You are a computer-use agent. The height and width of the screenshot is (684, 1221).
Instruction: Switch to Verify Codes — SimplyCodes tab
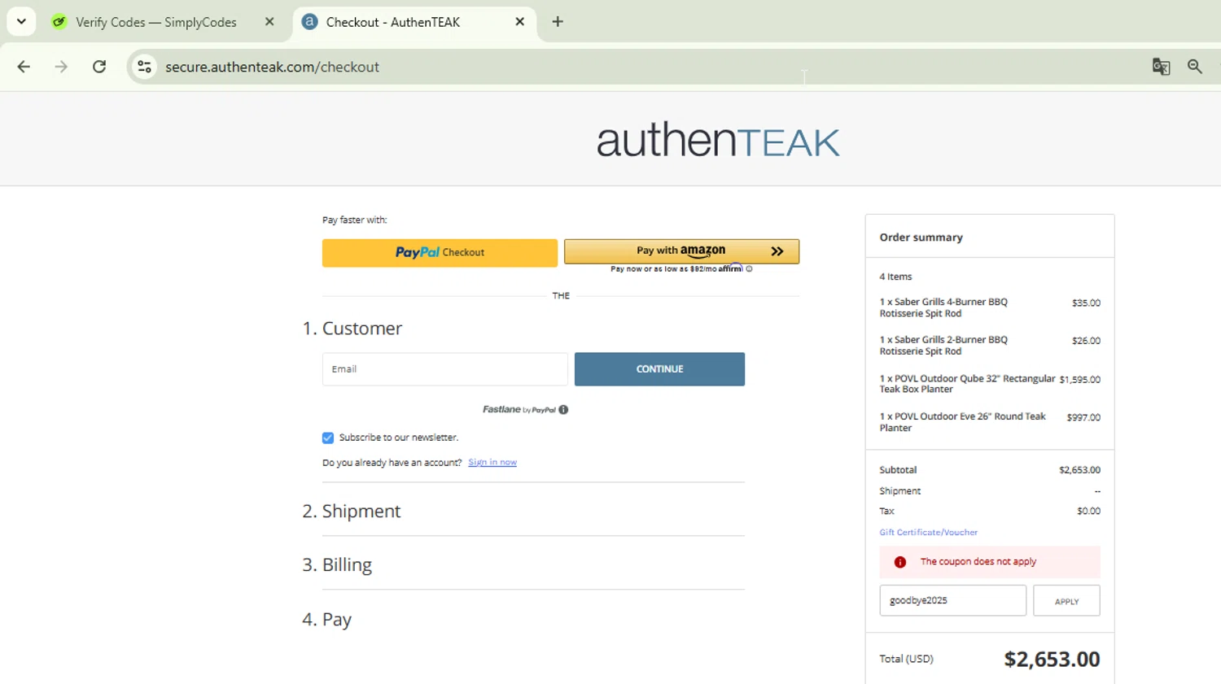[x=155, y=22]
